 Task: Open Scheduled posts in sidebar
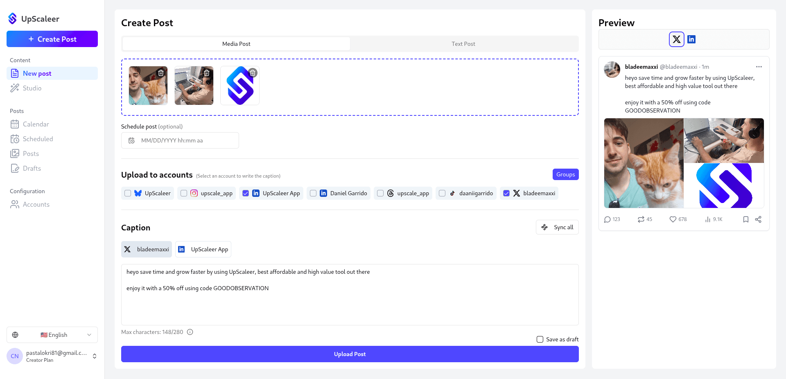click(52, 139)
